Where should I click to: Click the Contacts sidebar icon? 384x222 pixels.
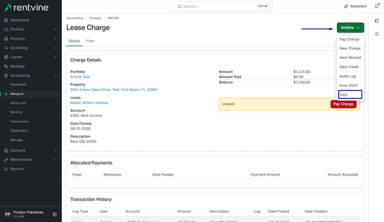pos(6,150)
